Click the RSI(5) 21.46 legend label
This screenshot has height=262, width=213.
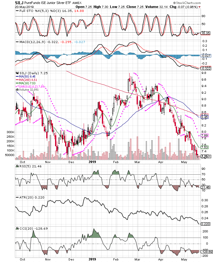click(31, 166)
